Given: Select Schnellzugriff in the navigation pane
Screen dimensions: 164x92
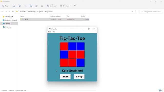Looking at the screenshot, I should [9, 17].
